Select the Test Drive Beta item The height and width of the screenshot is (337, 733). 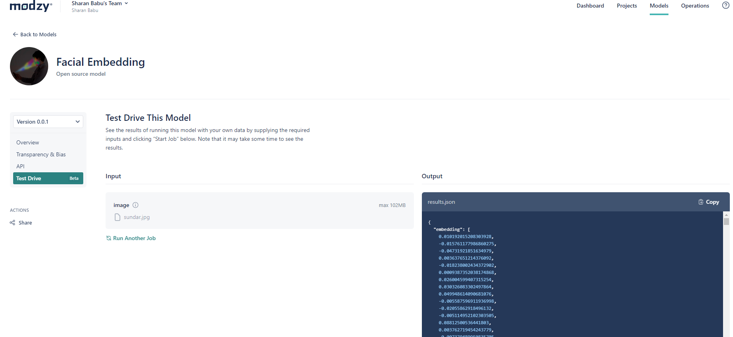[48, 178]
